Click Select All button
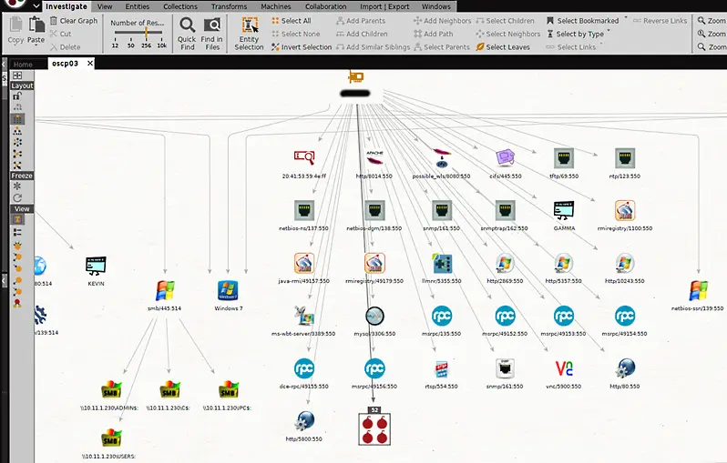This screenshot has height=463, width=727. (292, 21)
